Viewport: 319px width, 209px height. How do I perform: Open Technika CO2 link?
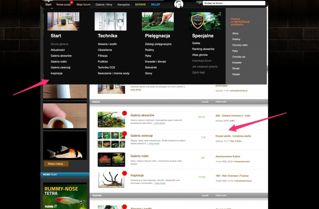pyautogui.click(x=106, y=68)
